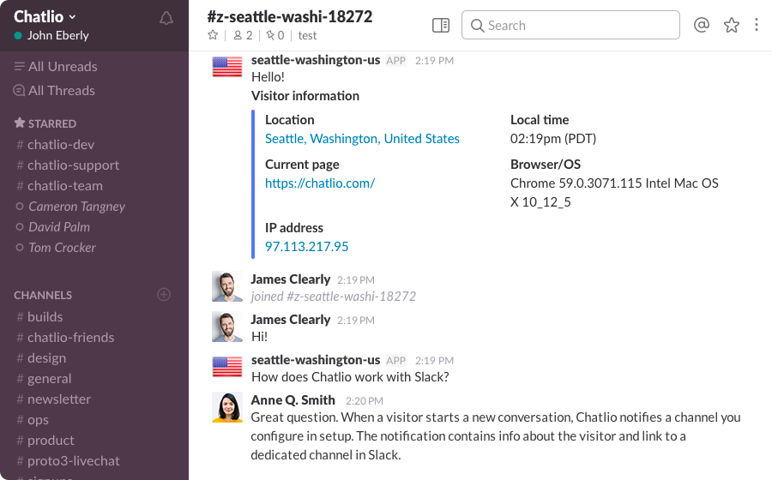Viewport: 772px width, 480px height.
Task: View pinned items count in header
Action: [x=275, y=35]
